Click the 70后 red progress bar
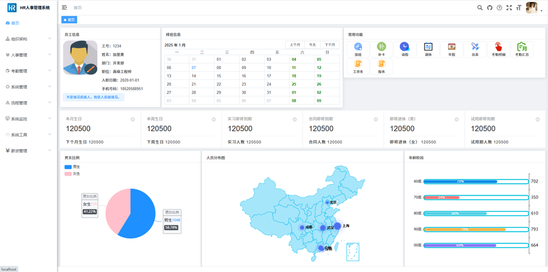 tap(442, 198)
